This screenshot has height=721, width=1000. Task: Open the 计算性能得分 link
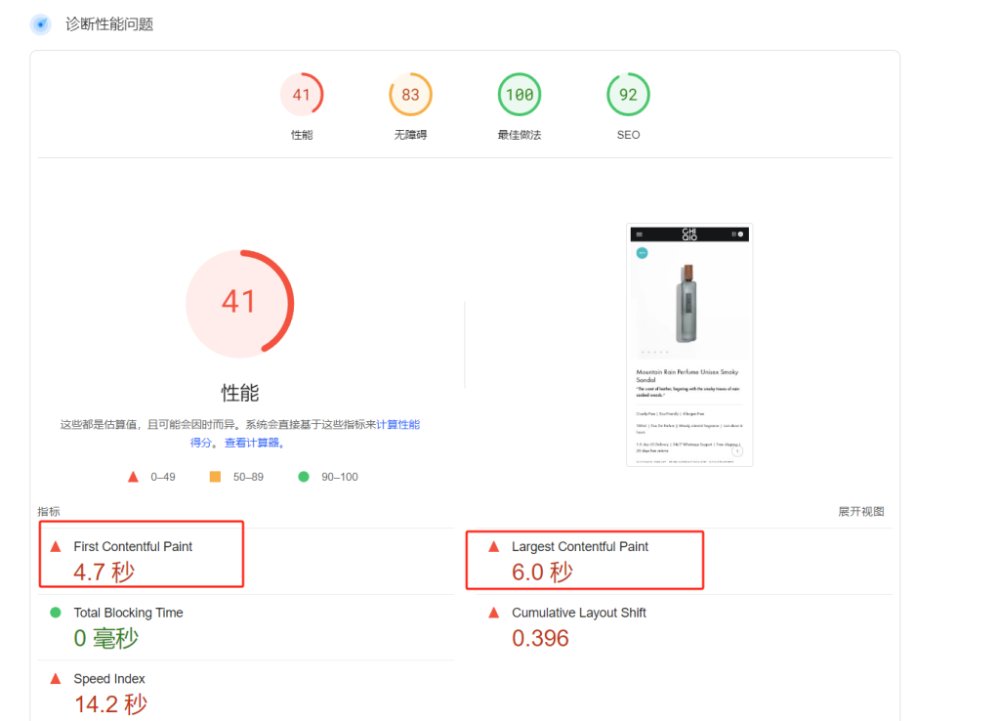(x=398, y=425)
